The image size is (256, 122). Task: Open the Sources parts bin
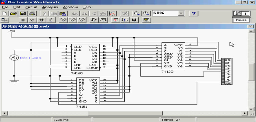(23, 20)
